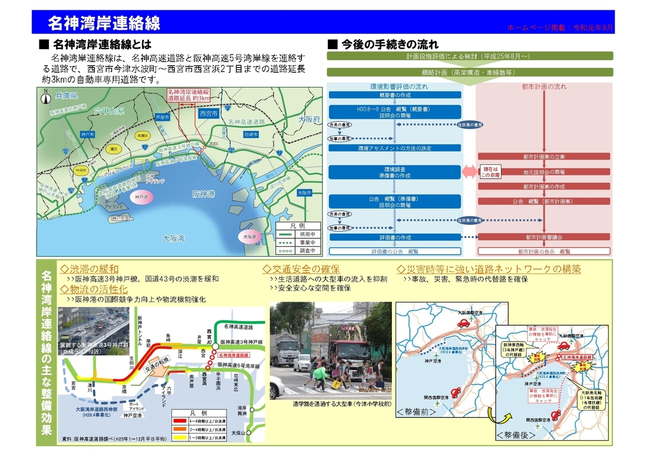Click the blue 尼崎市 label on the map

point(251,134)
